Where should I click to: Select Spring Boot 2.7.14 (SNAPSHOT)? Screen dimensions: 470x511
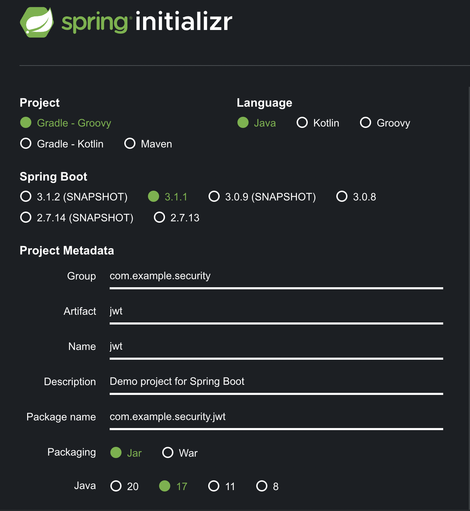[x=77, y=218]
